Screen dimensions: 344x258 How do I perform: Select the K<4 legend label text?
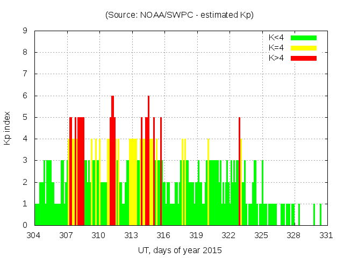[x=277, y=38]
